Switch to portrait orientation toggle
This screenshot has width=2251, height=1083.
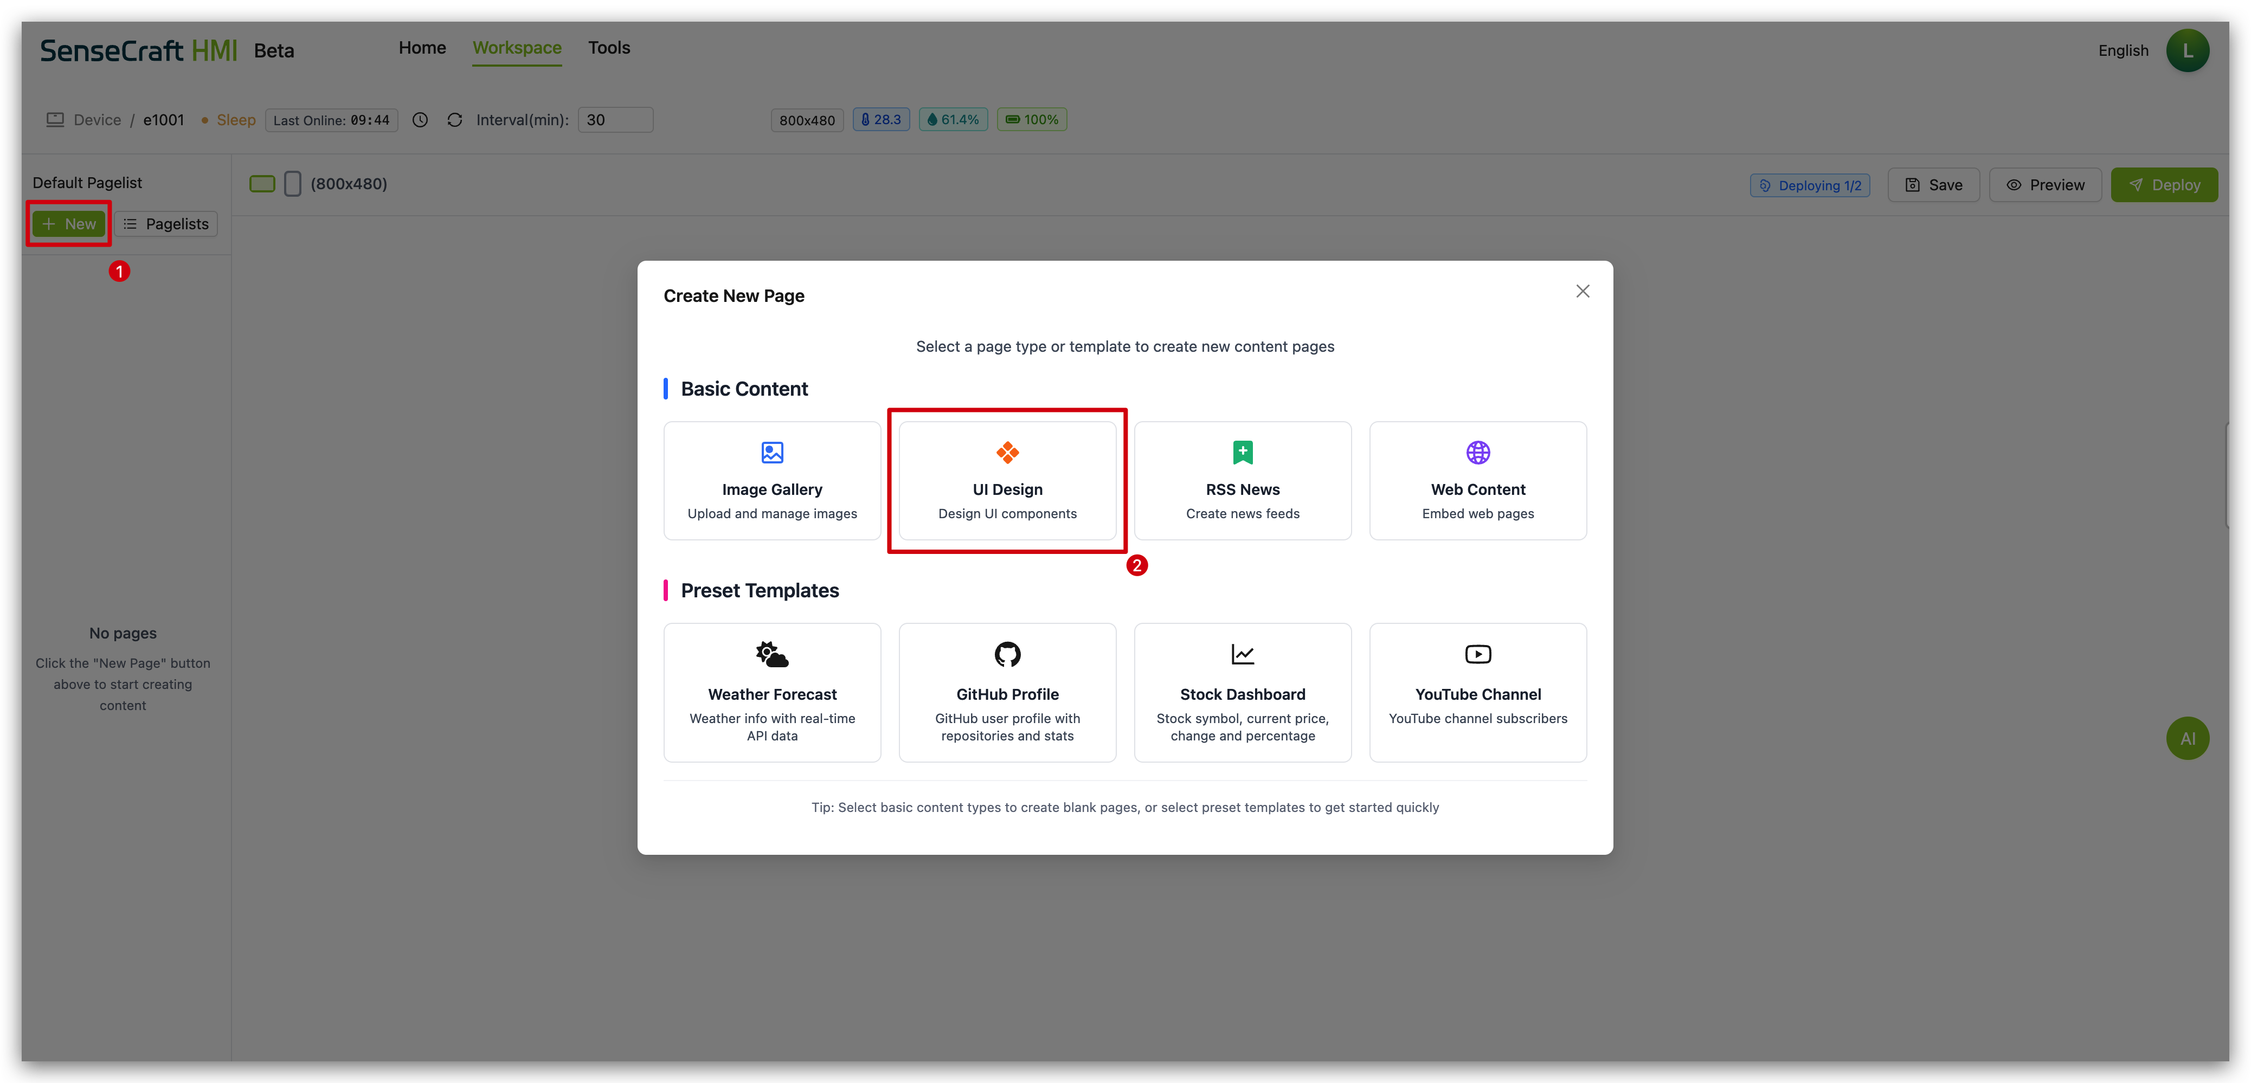(293, 183)
